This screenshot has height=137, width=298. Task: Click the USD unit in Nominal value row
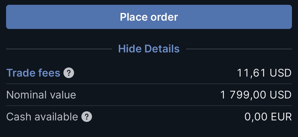[281, 95]
